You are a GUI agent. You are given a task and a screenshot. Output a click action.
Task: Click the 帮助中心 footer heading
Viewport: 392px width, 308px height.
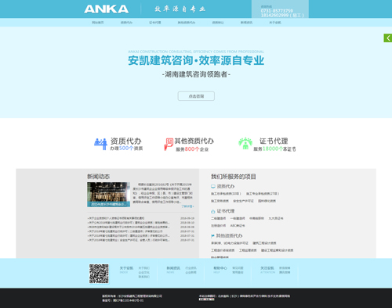220,268
